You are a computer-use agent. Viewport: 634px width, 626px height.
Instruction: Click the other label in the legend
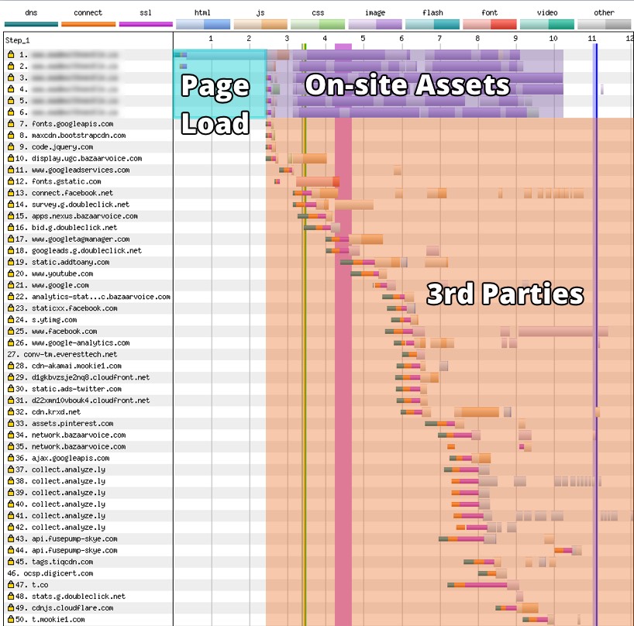[604, 12]
